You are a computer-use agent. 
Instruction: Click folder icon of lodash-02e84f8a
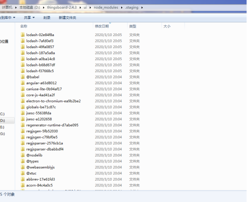point(23,35)
